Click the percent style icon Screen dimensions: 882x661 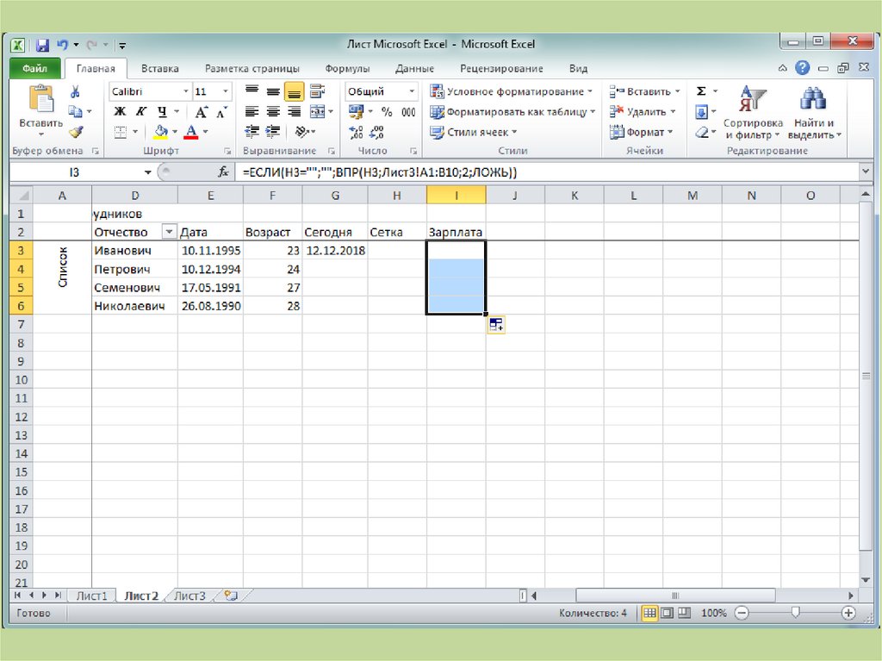(x=387, y=112)
